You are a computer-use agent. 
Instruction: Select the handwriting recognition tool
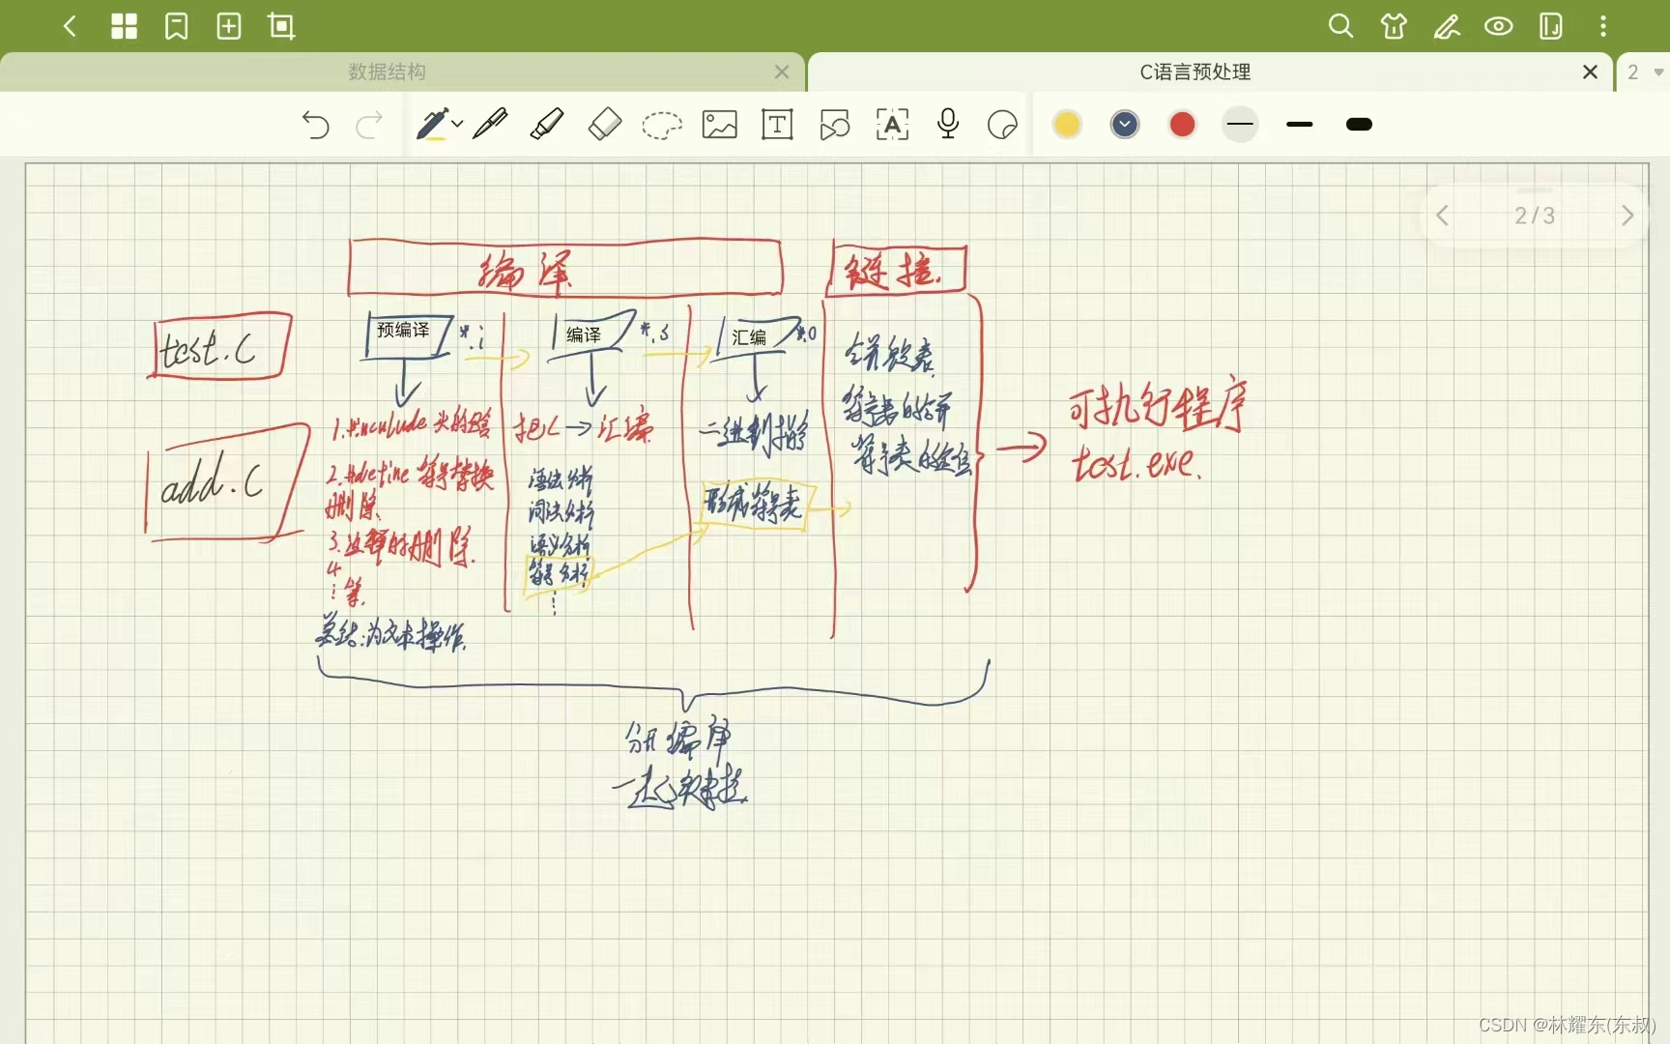point(892,125)
